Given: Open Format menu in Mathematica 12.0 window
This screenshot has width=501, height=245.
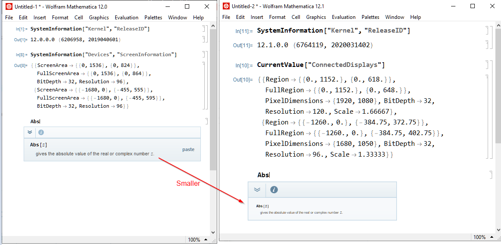Looking at the screenshot, I should [x=60, y=18].
